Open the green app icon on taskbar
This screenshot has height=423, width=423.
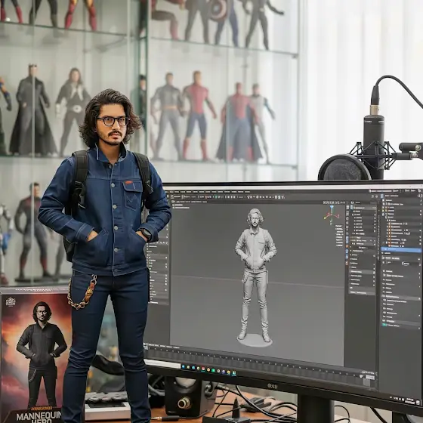(213, 370)
